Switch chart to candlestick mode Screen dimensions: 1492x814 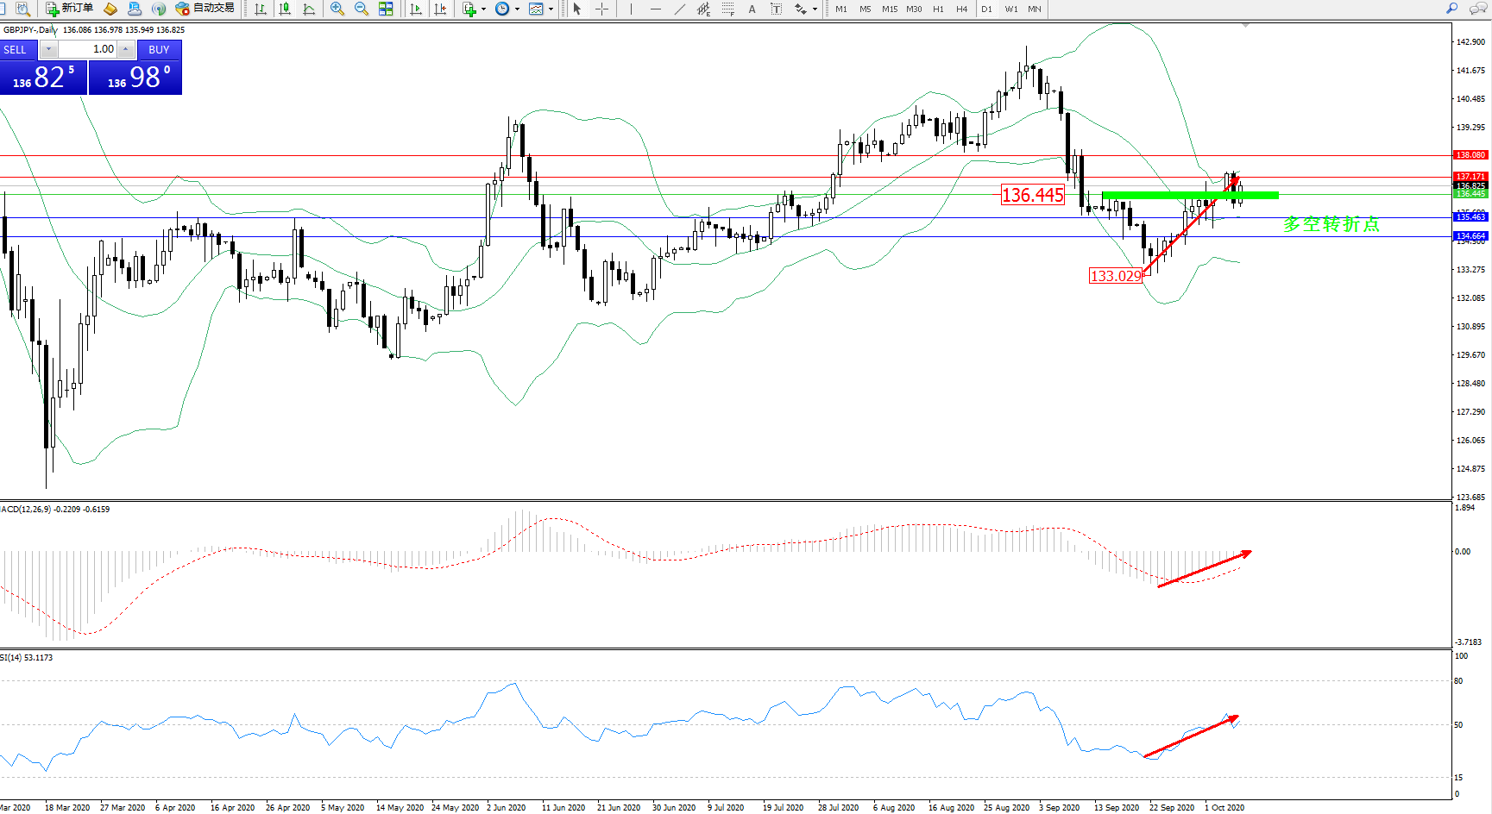285,9
